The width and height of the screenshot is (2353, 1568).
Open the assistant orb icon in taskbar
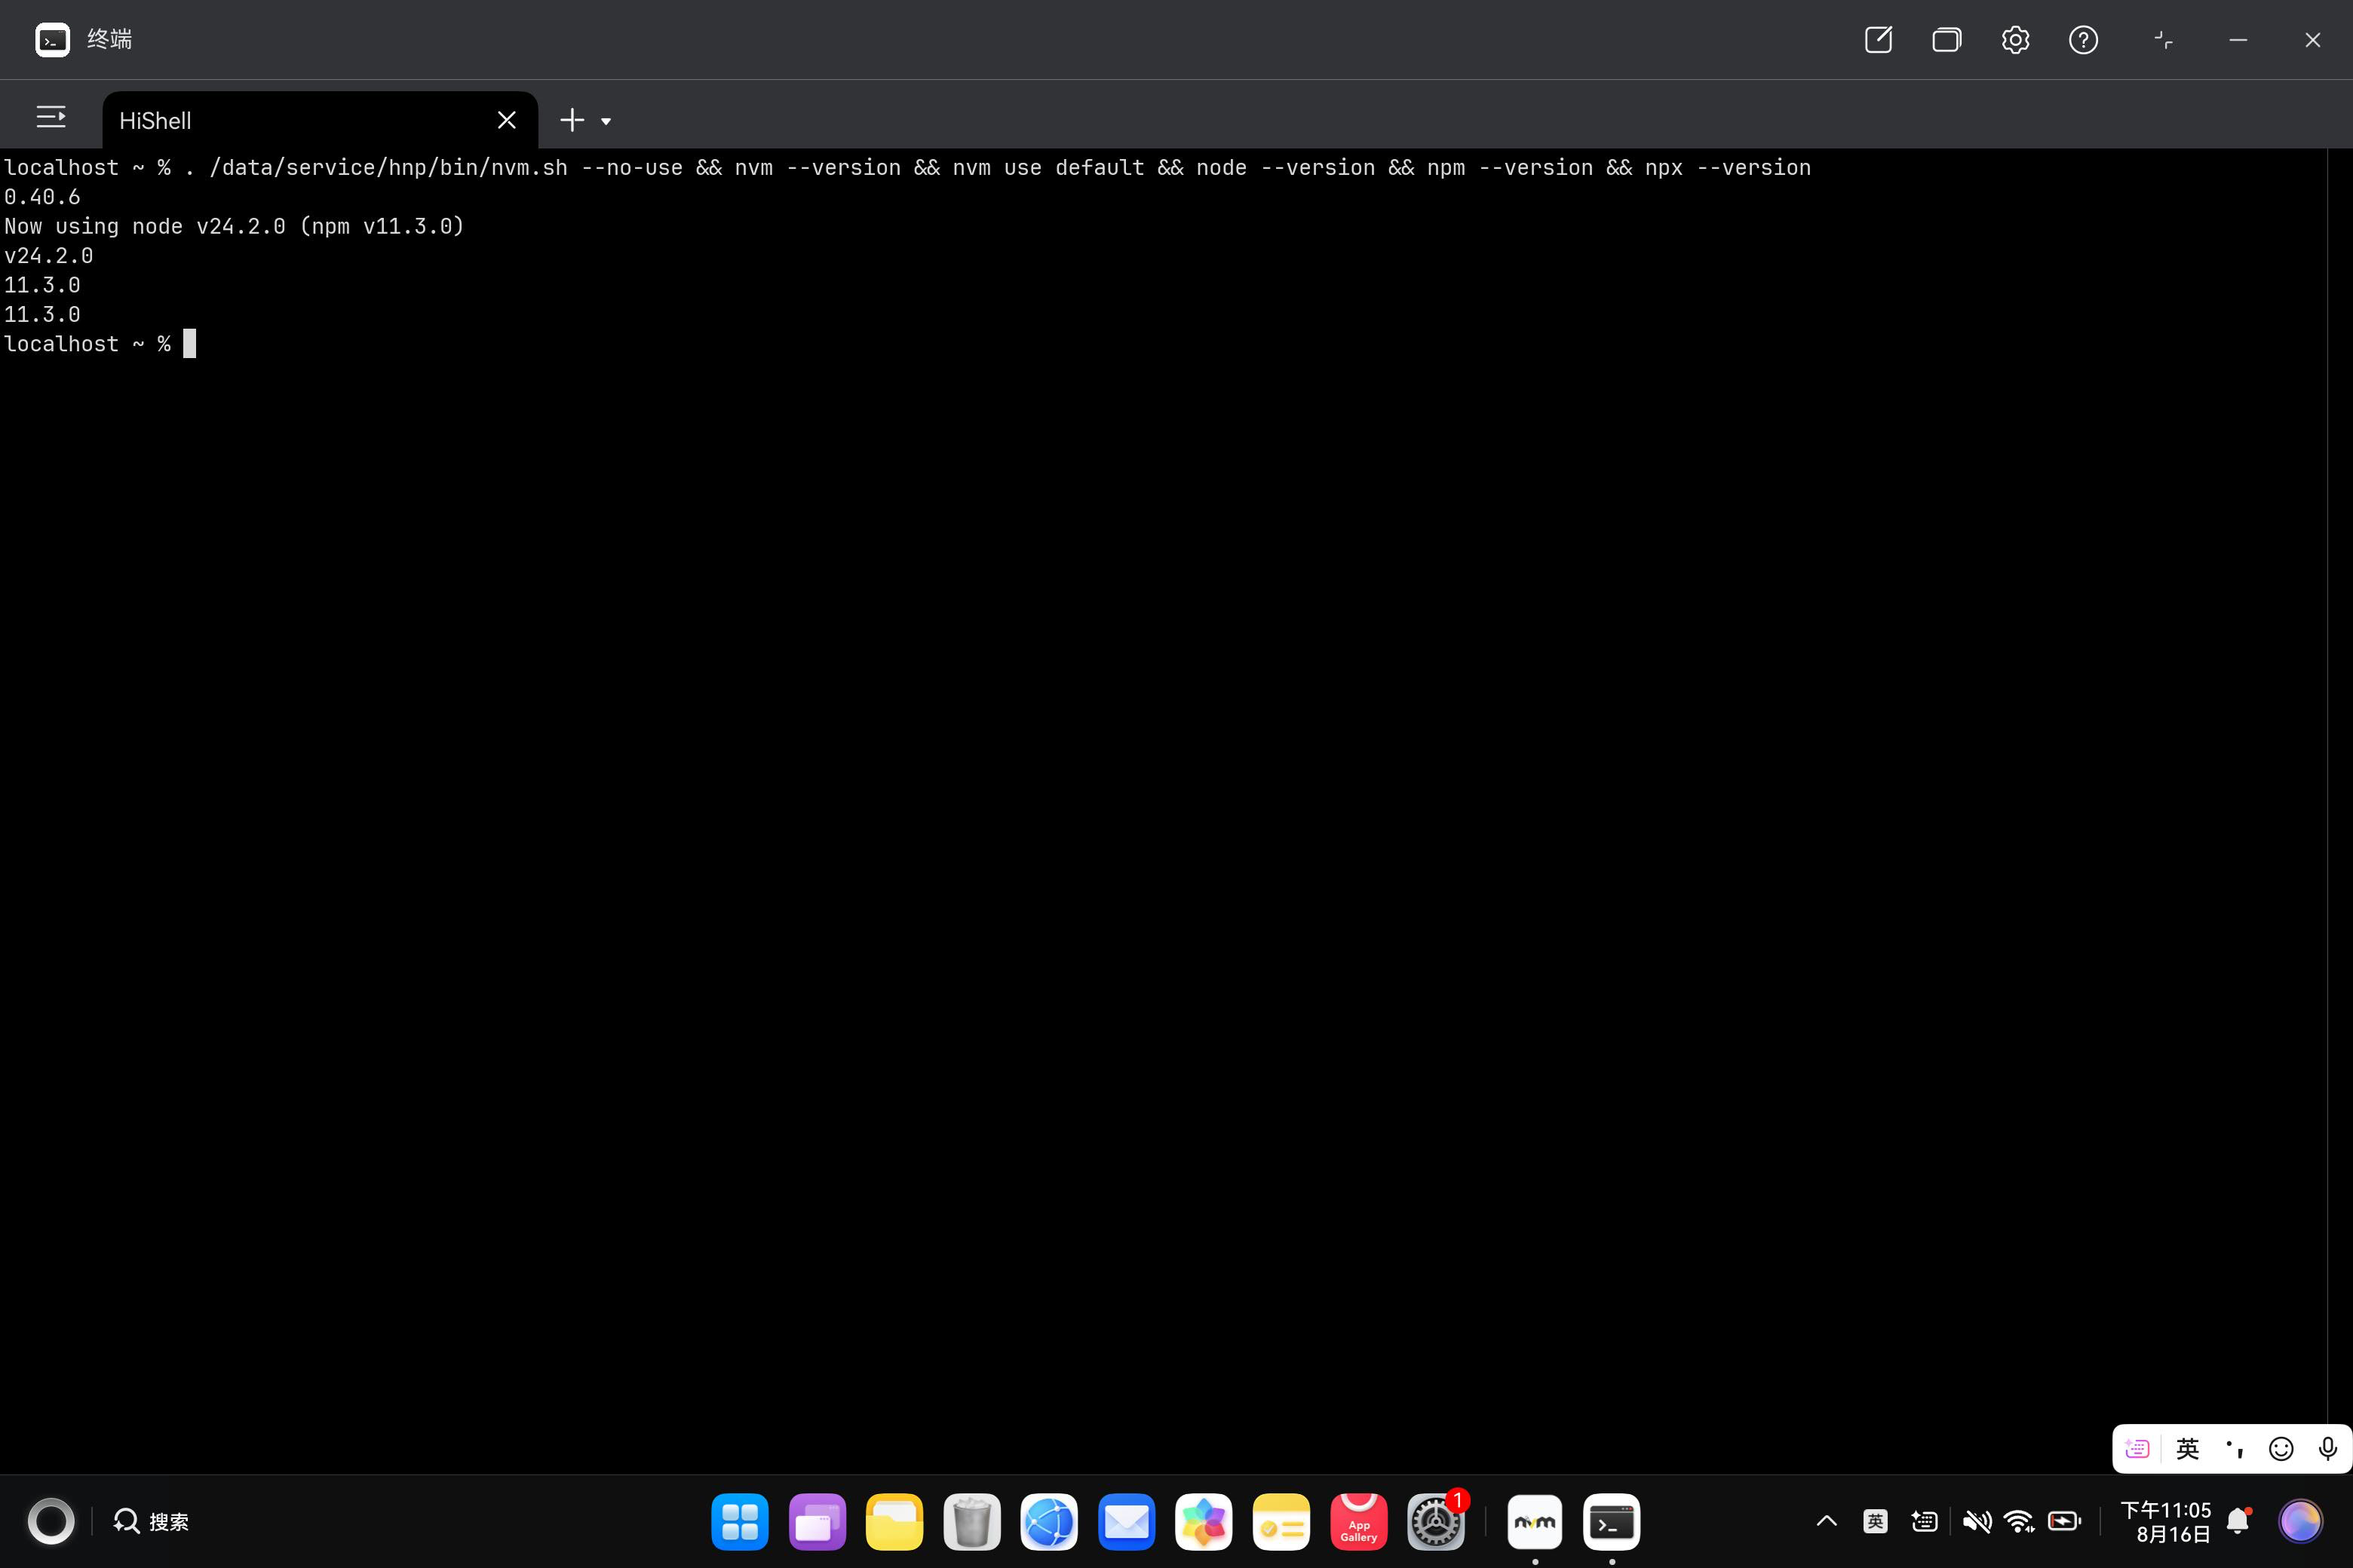2300,1521
